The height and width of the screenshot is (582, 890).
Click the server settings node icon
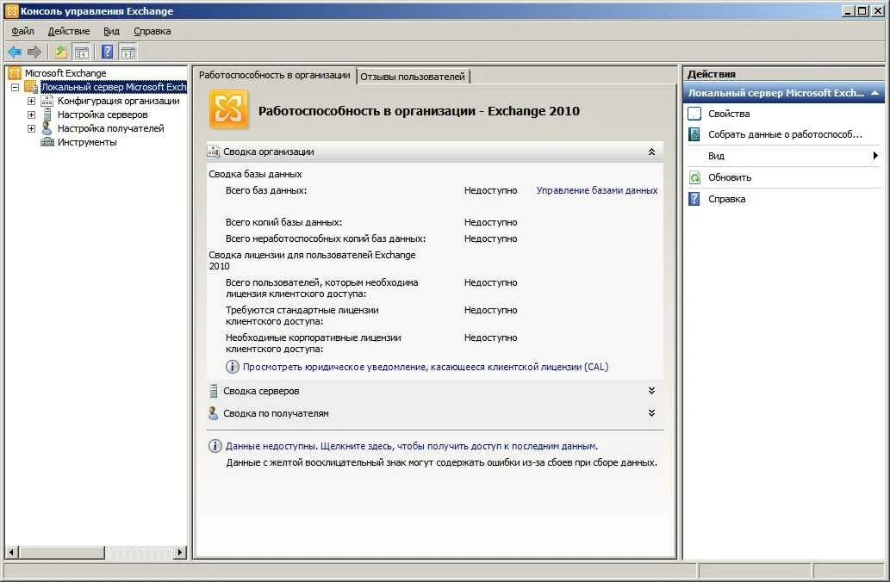coord(47,115)
